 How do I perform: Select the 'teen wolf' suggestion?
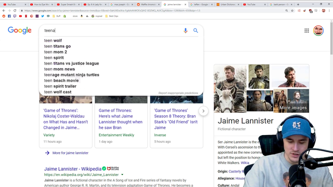tap(121, 41)
